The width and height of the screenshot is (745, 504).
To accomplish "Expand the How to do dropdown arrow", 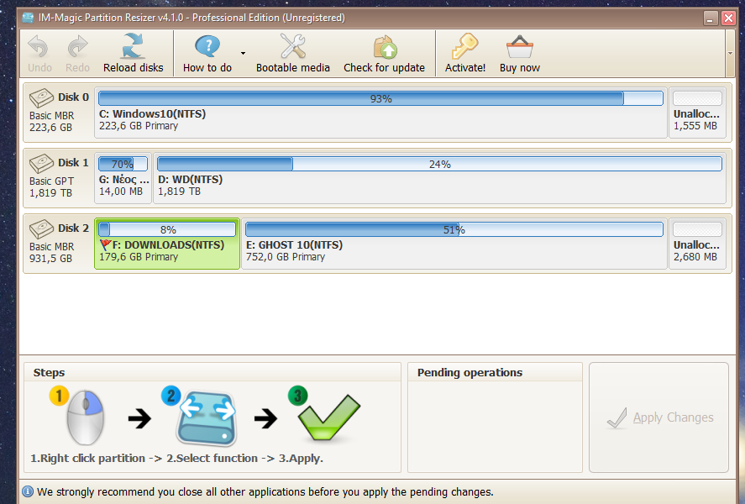I will (x=243, y=53).
